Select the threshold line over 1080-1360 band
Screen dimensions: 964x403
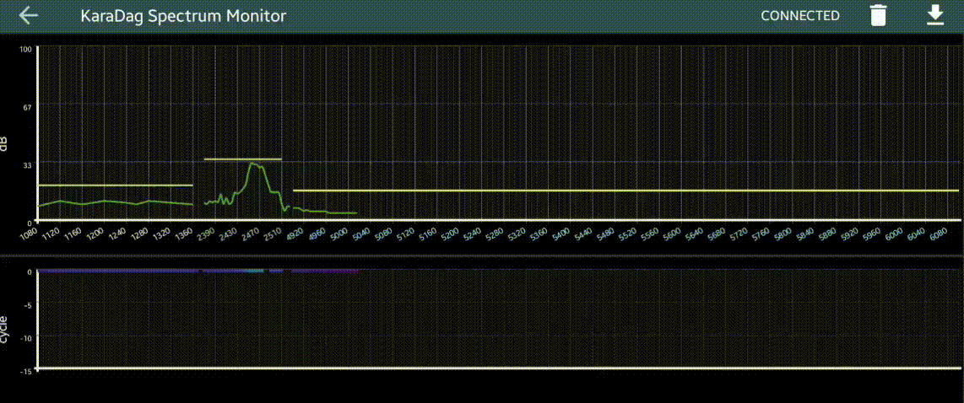(x=116, y=185)
